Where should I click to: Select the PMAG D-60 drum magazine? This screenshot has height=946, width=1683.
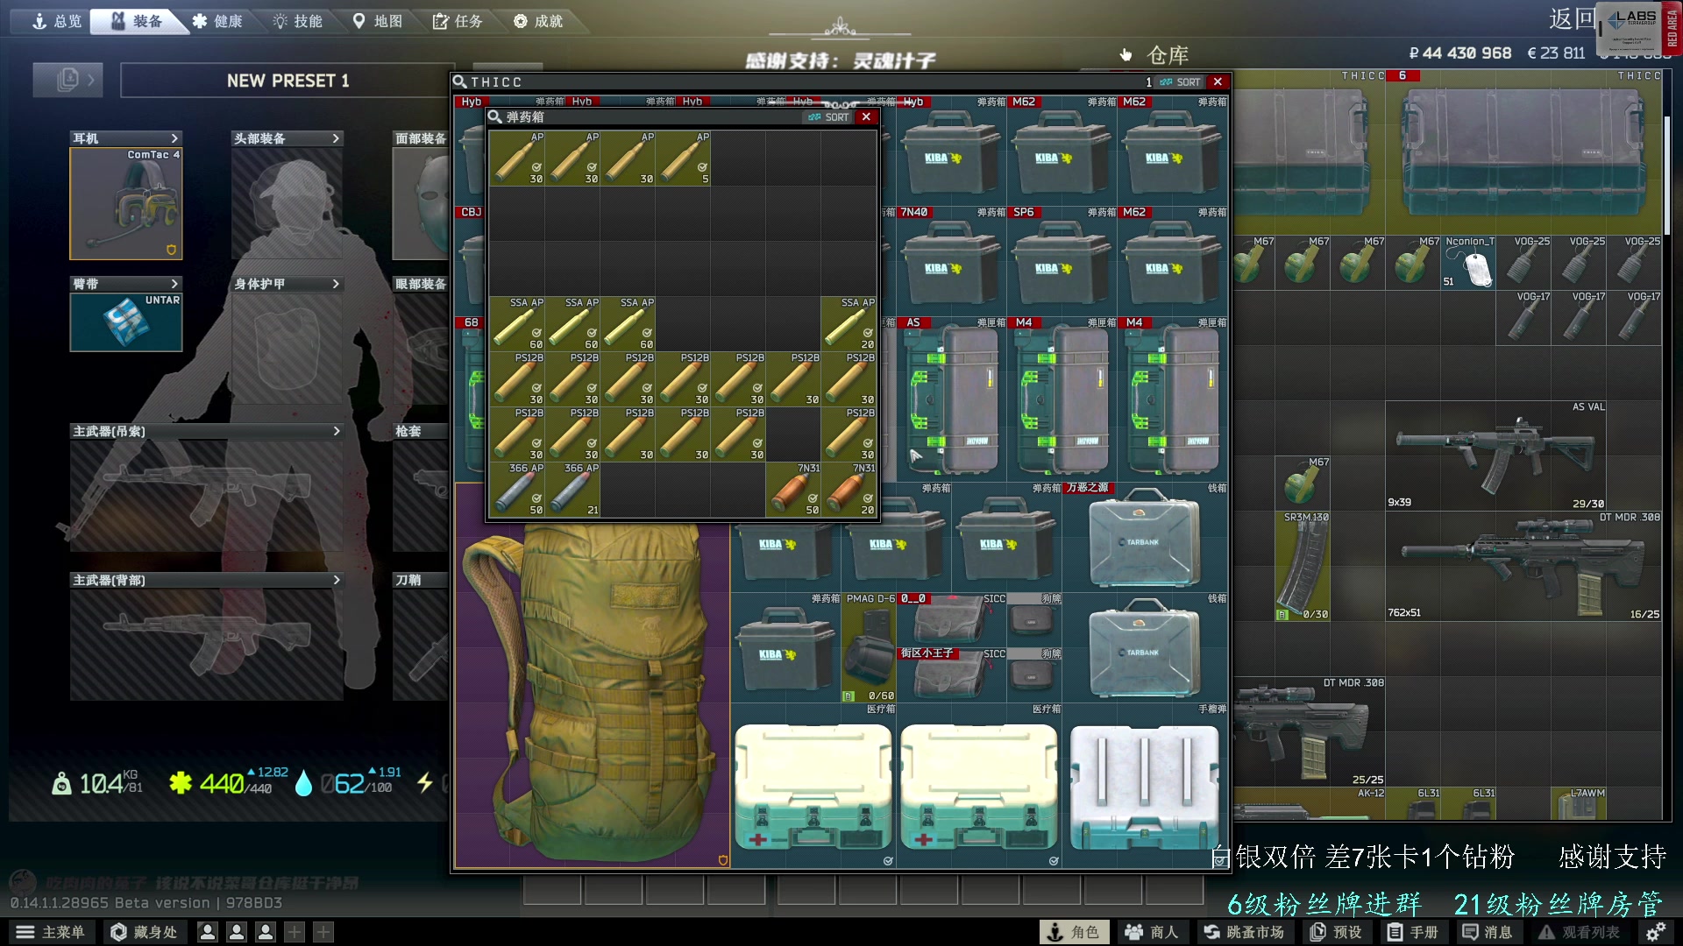tap(869, 648)
